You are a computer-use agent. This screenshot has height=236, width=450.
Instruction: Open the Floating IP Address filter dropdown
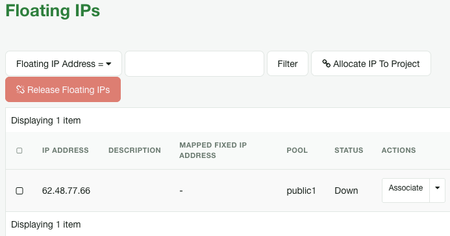pos(64,64)
